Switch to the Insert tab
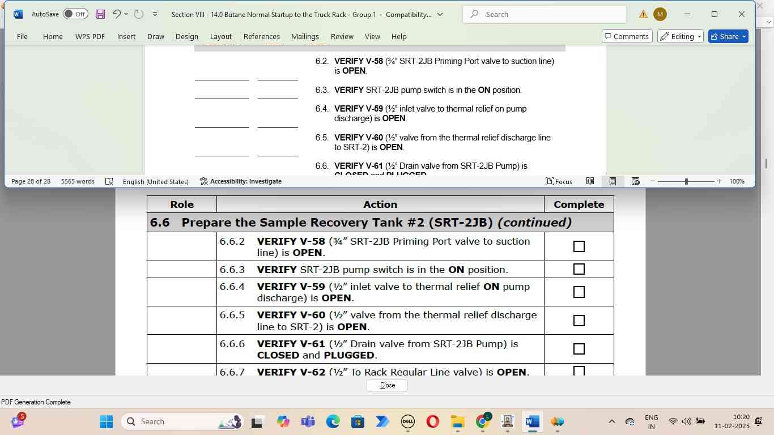 point(126,36)
